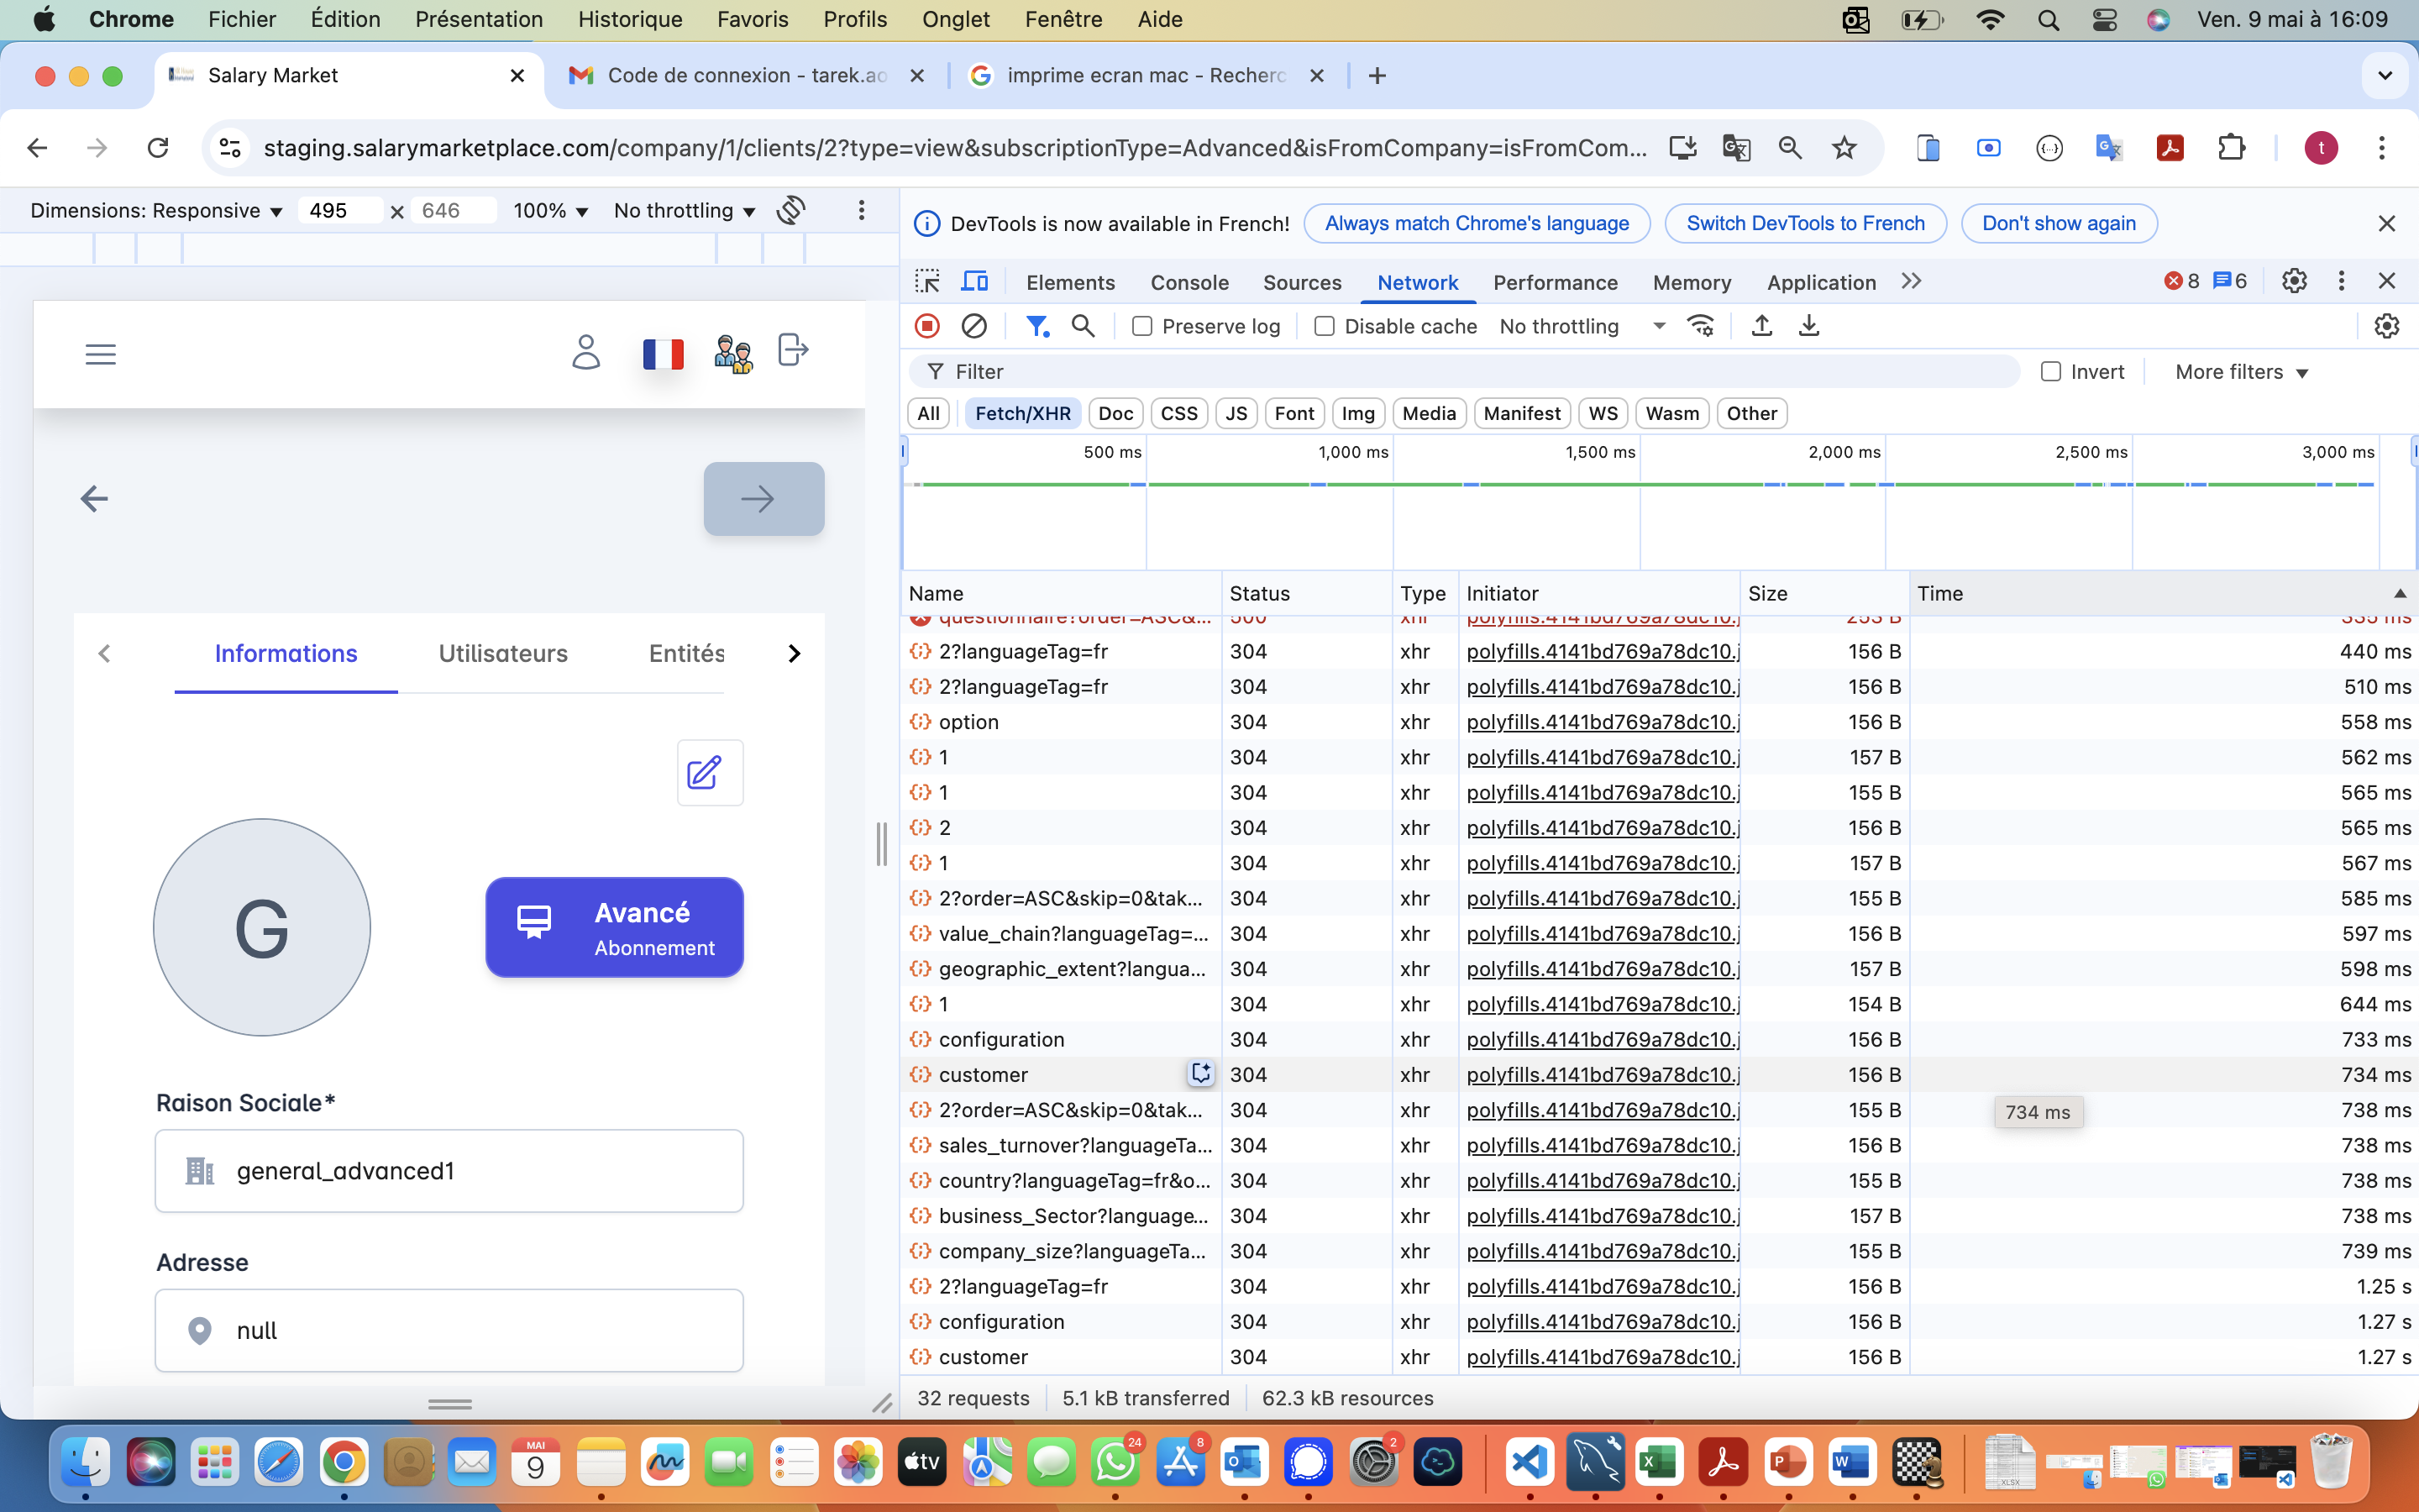Click the logout icon in app header
2419x1512 pixels.
(792, 351)
